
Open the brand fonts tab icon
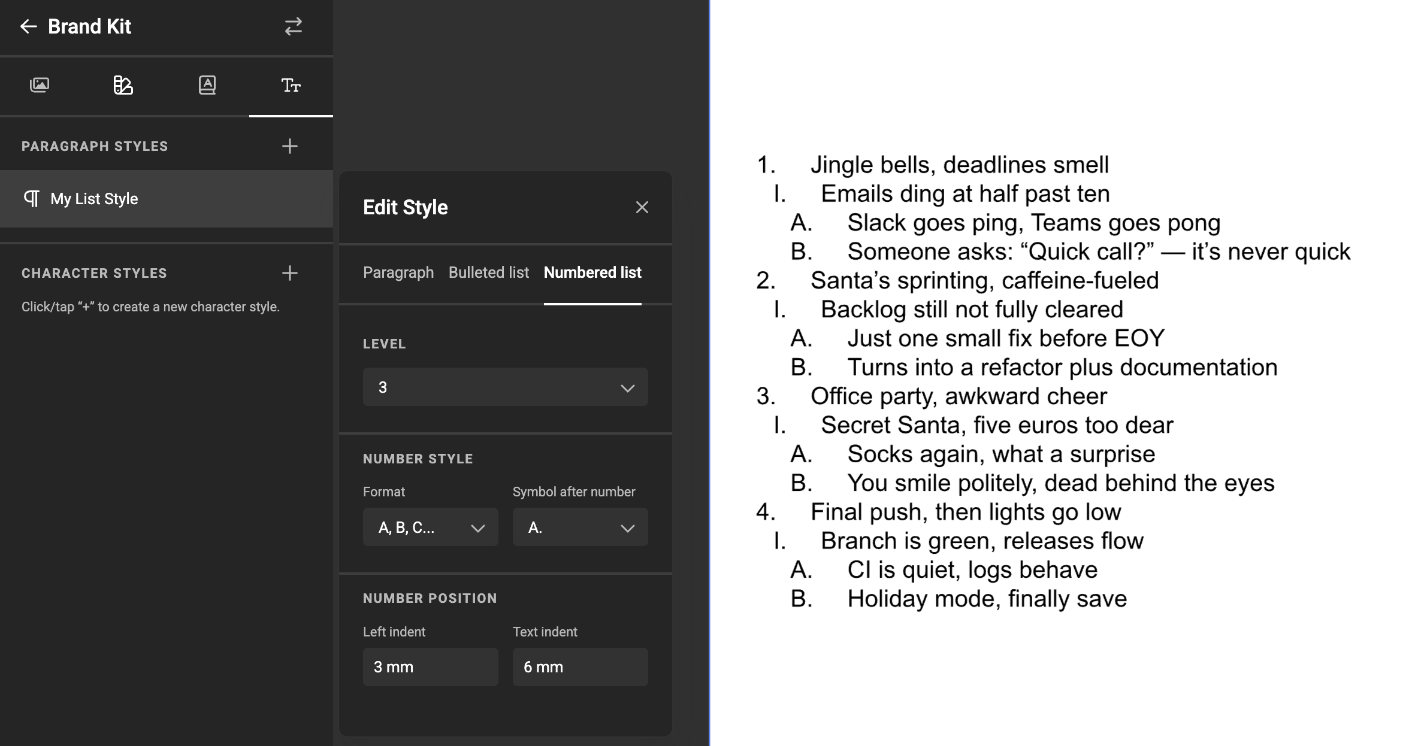[x=207, y=86]
